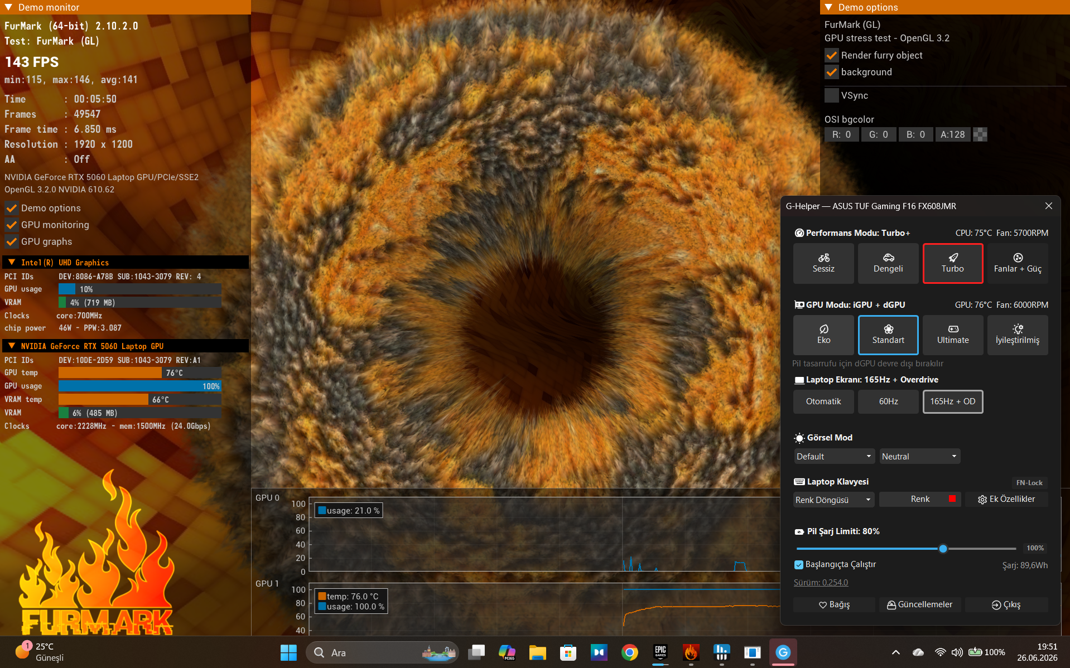Open Ek Özellikler keyboard extras
The image size is (1070, 668).
click(1006, 499)
